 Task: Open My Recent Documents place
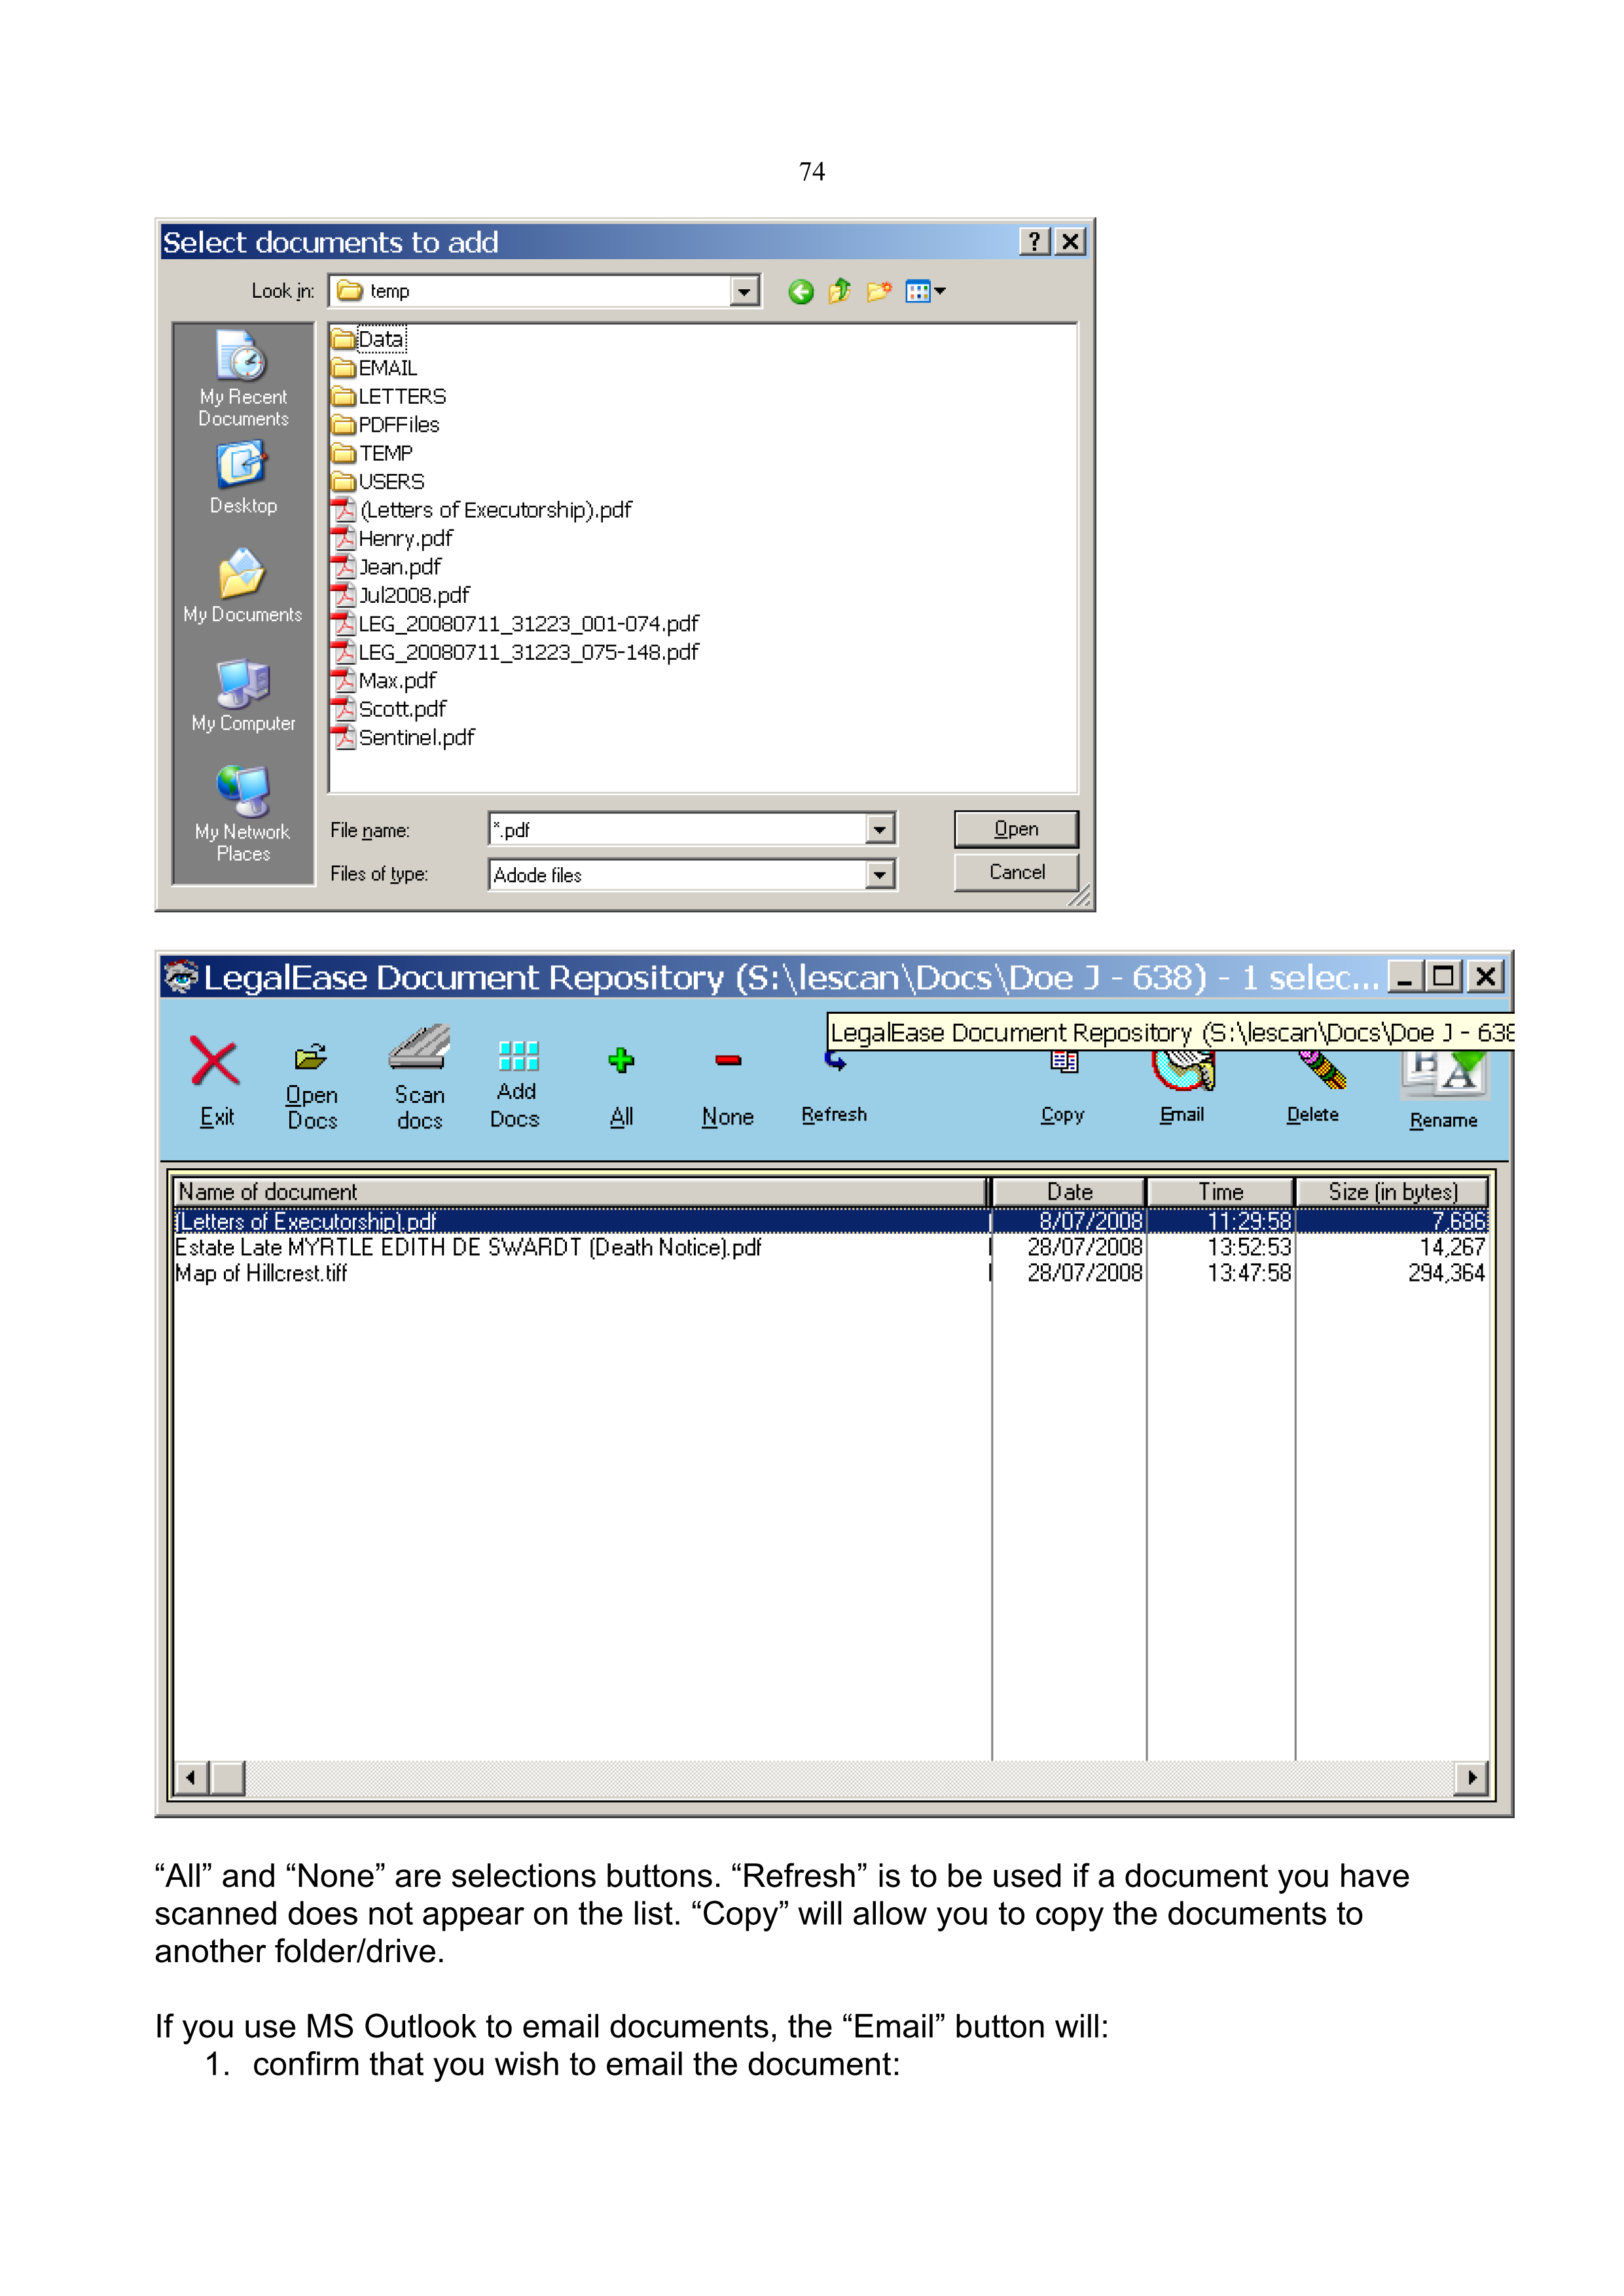243,378
